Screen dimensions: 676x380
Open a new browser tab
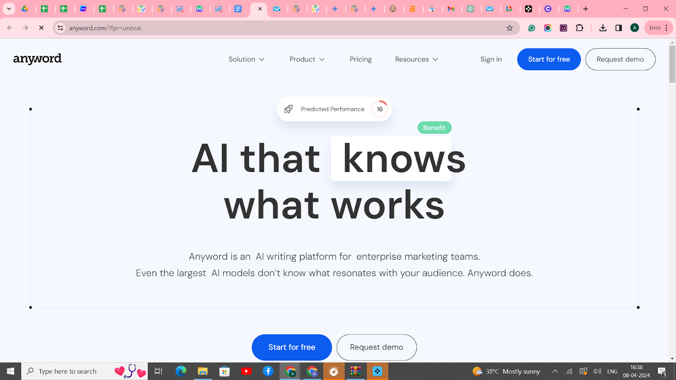pyautogui.click(x=586, y=8)
